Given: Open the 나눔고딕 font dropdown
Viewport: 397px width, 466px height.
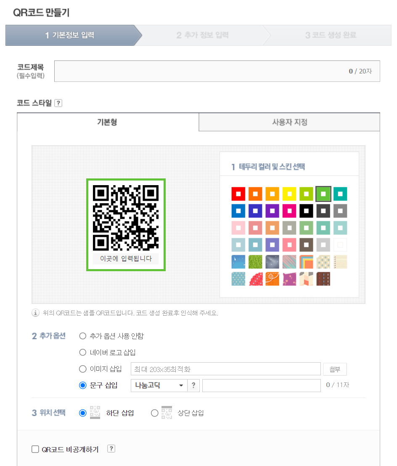Looking at the screenshot, I should point(159,385).
